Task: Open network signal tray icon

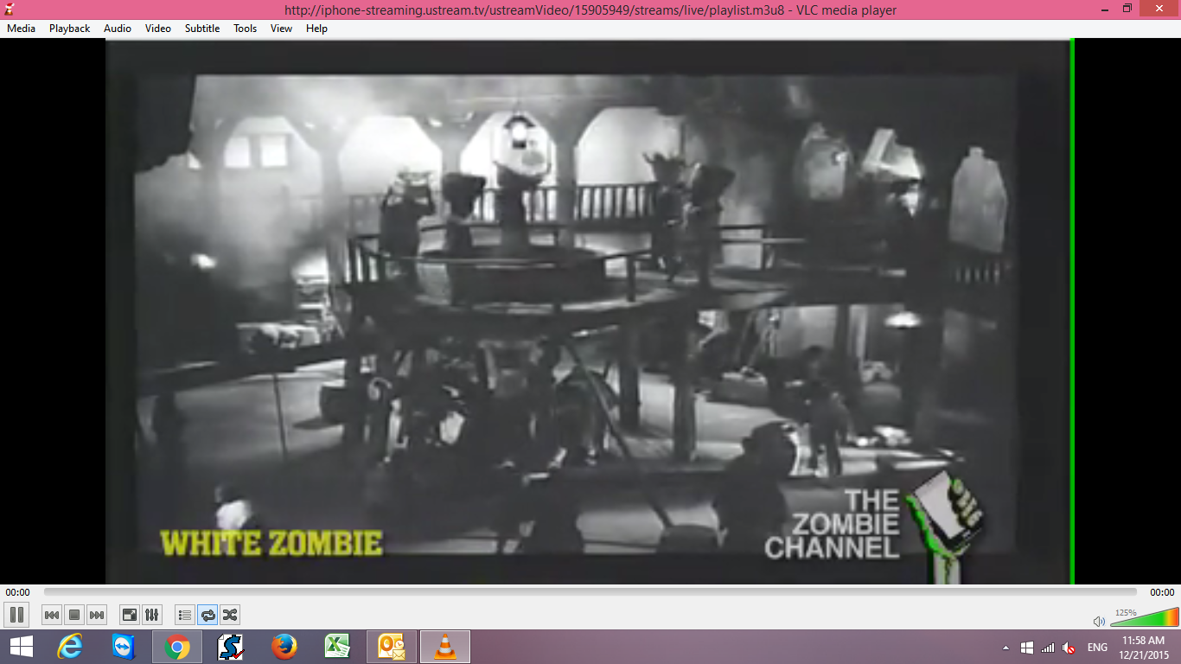Action: click(x=1048, y=648)
